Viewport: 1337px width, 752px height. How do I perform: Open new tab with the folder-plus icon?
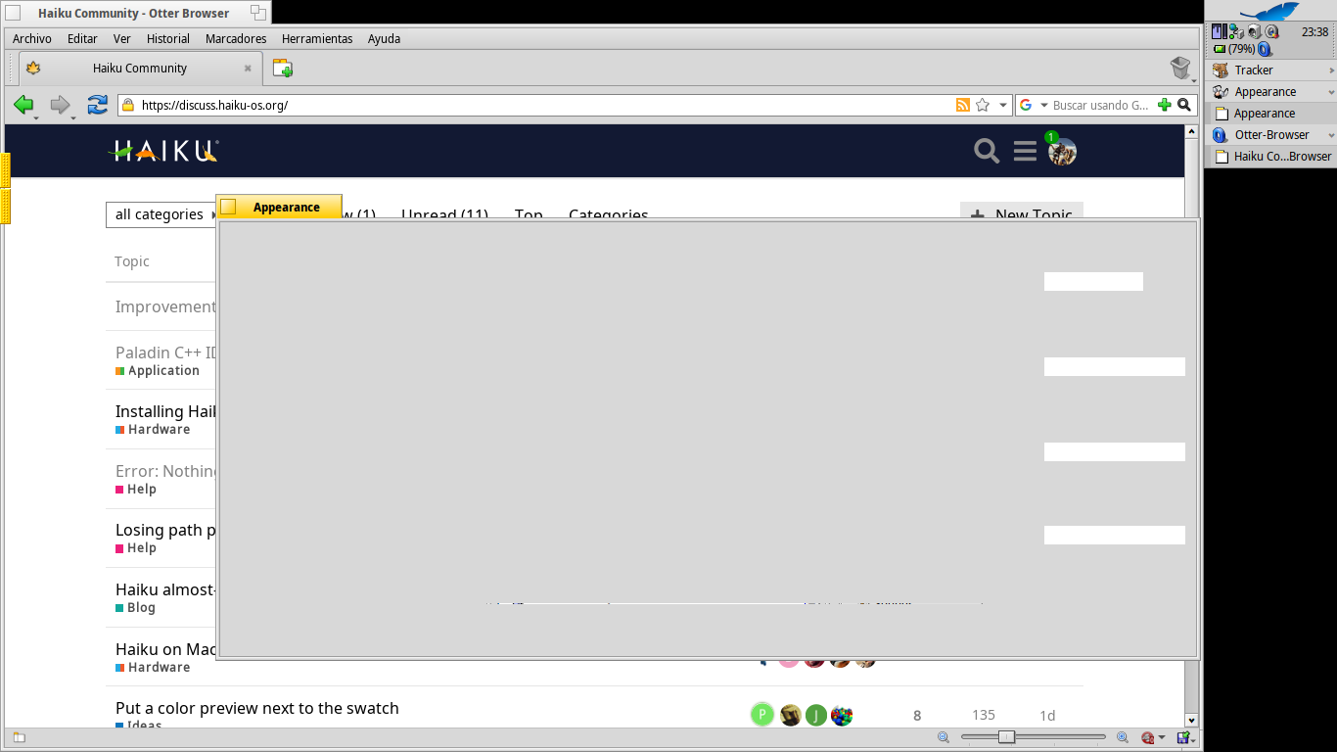(283, 68)
